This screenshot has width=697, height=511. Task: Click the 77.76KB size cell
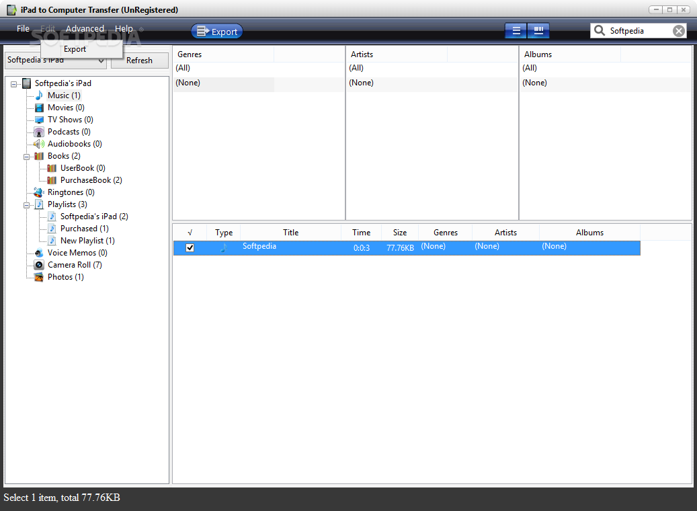400,247
